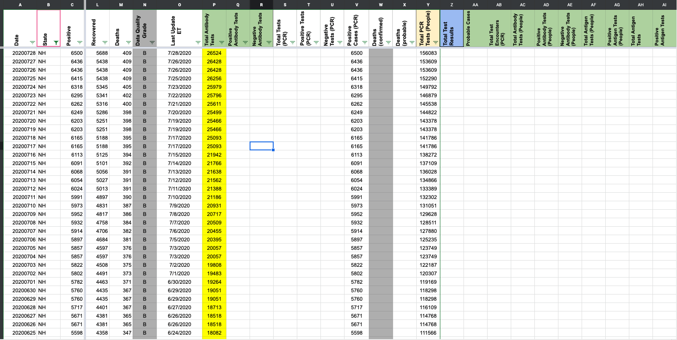Image resolution: width=677 pixels, height=340 pixels.
Task: Open the active green filter on State column
Action: pos(56,42)
